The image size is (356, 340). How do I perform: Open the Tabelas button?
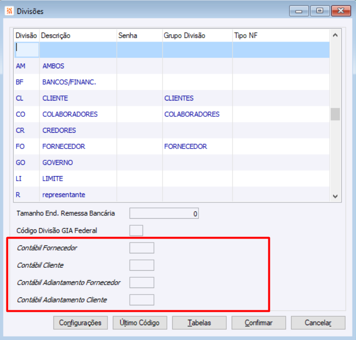(x=199, y=323)
